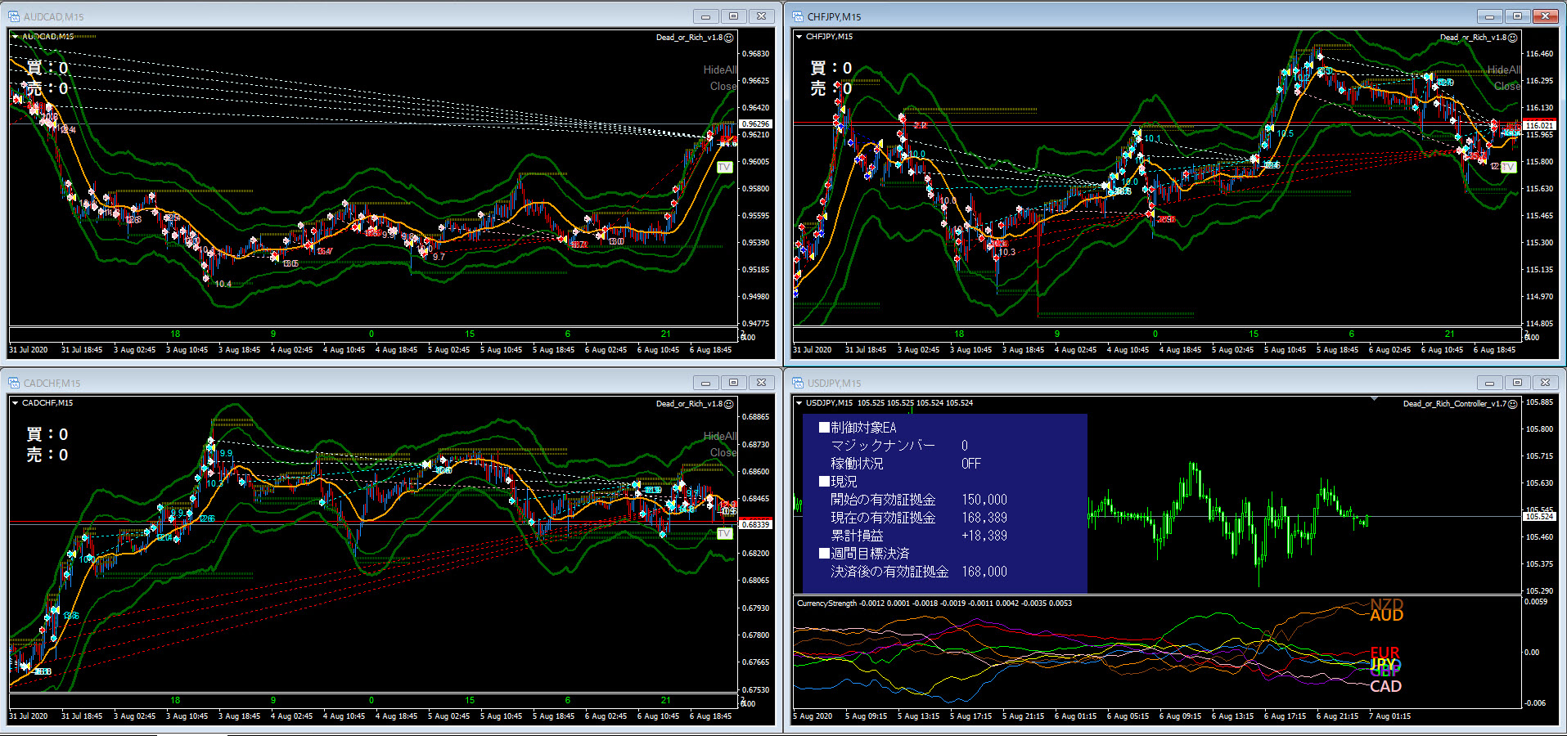Click the Close label on the AUDCAD chart
Screen dimensions: 1567x736
point(723,87)
